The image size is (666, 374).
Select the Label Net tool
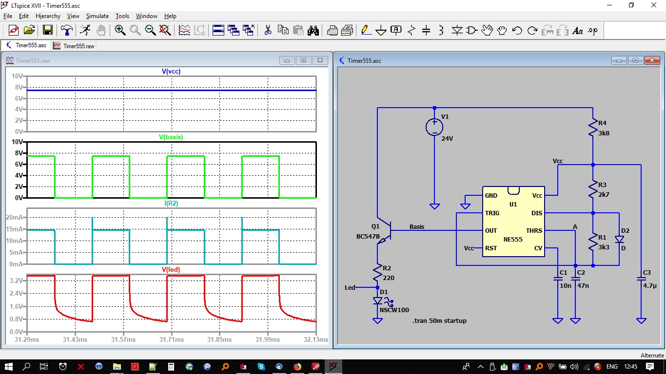(x=396, y=30)
